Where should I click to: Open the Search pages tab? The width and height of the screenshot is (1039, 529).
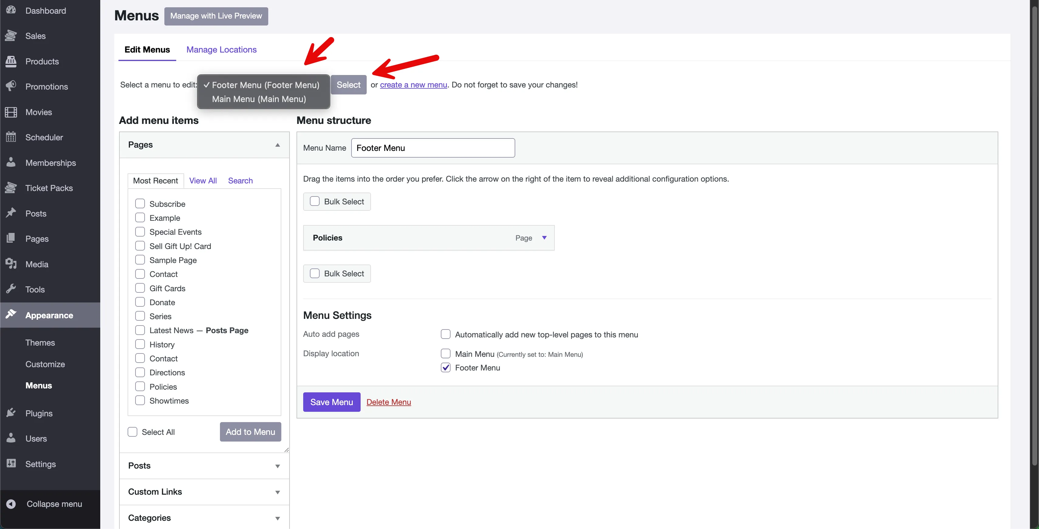(x=240, y=181)
